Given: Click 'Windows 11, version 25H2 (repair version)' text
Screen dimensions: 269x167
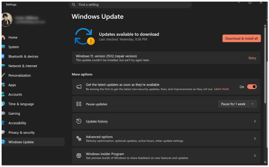Looking at the screenshot, I should (106, 56).
